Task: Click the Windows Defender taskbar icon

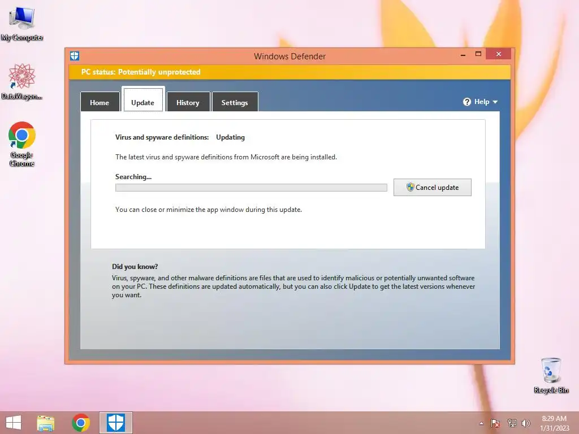Action: pos(115,423)
